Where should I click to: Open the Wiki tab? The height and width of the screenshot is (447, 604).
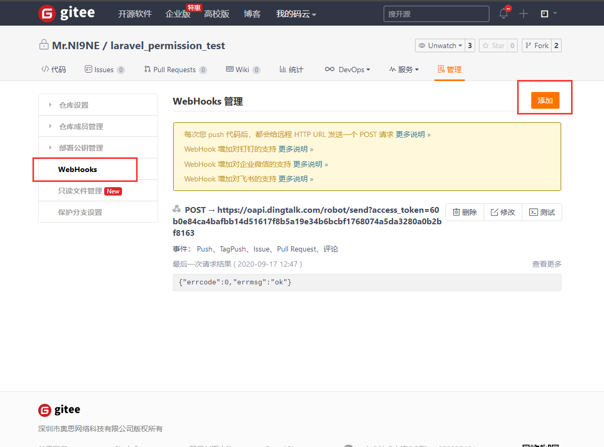click(x=242, y=70)
